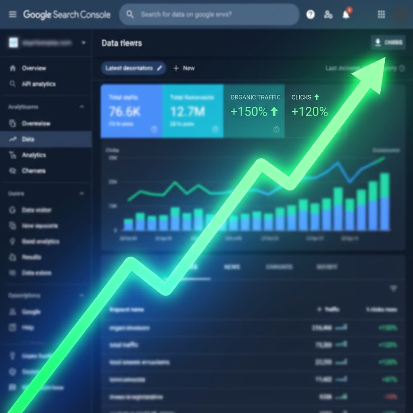Click the help question mark icon
413x413 pixels.
click(x=310, y=15)
